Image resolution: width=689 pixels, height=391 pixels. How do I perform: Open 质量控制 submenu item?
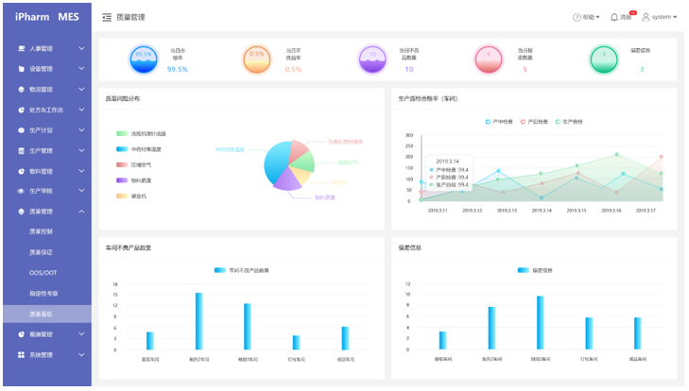coord(41,231)
